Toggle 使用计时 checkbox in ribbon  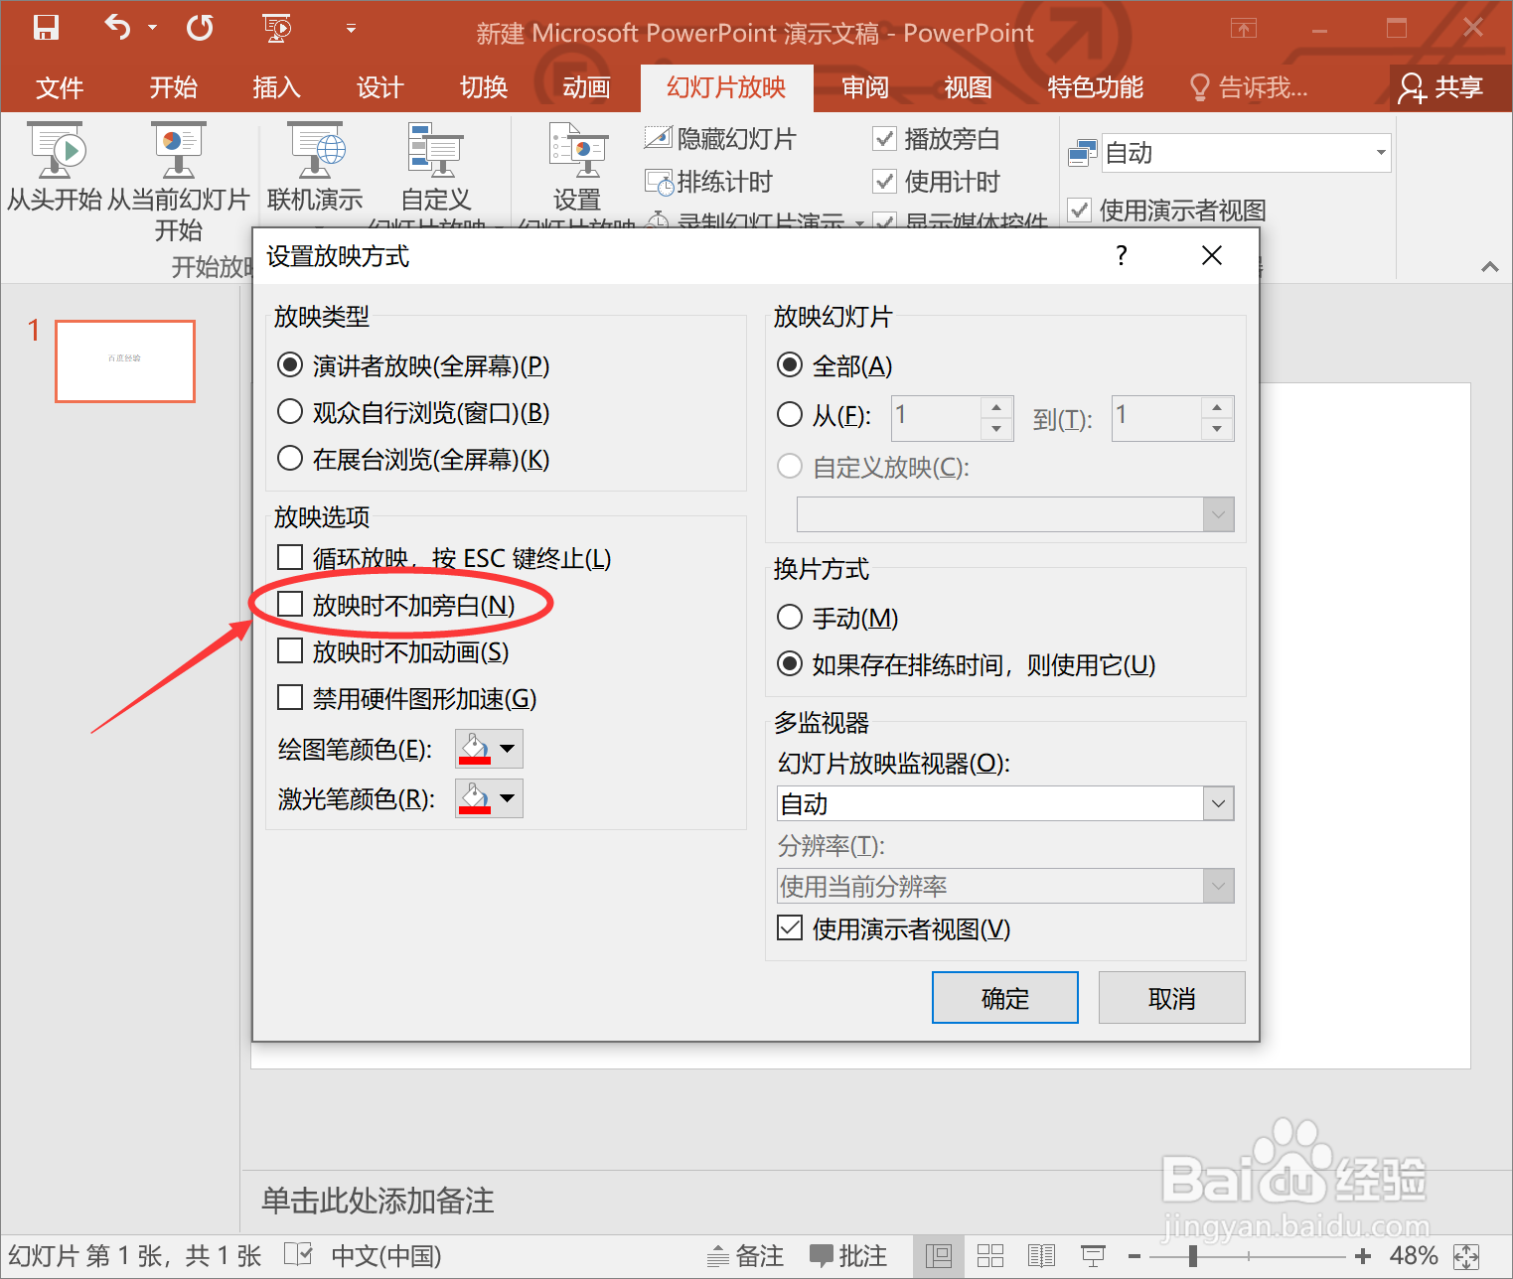click(884, 182)
